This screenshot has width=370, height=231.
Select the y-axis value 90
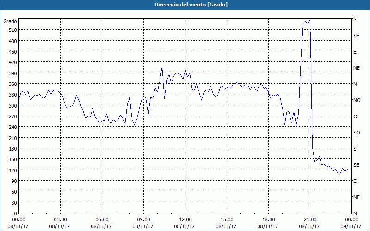14,181
